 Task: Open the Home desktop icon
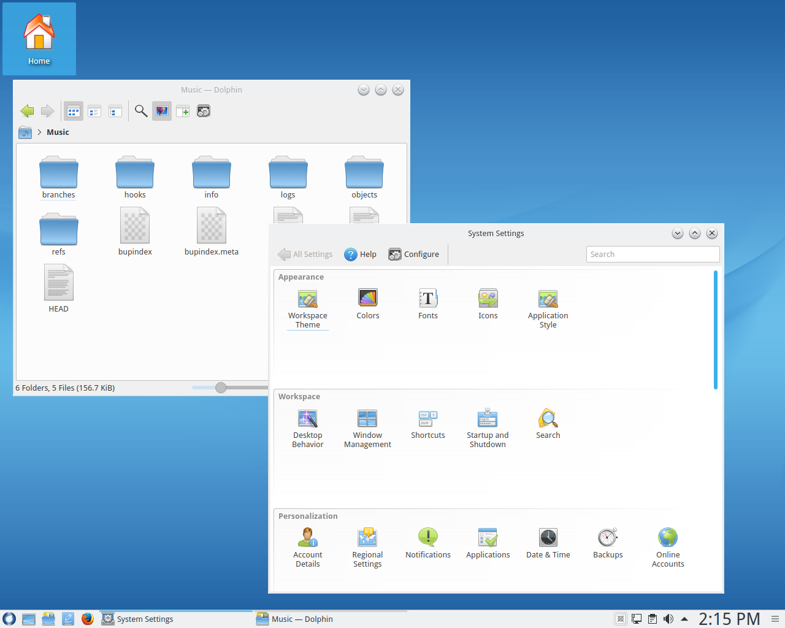click(39, 39)
